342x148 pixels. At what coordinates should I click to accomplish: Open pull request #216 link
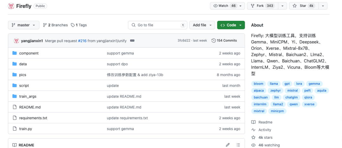click(82, 41)
